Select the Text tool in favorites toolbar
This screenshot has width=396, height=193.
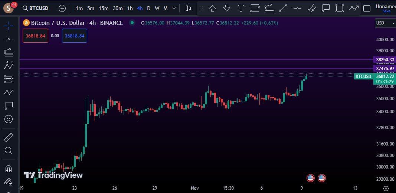[x=241, y=8]
